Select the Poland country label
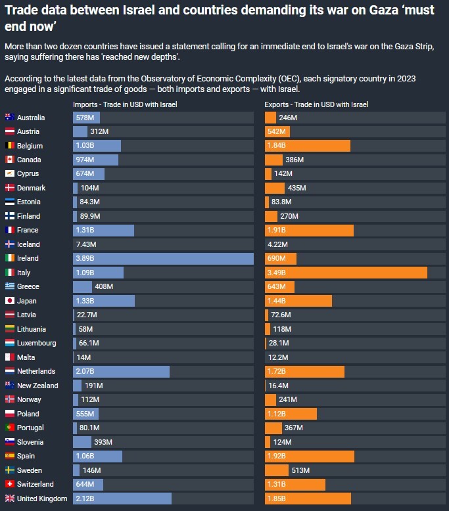The image size is (449, 511). [28, 414]
